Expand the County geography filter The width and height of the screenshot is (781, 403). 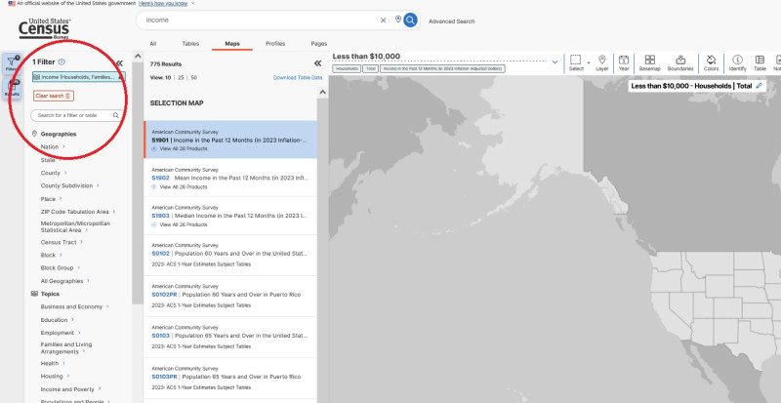[x=65, y=173]
